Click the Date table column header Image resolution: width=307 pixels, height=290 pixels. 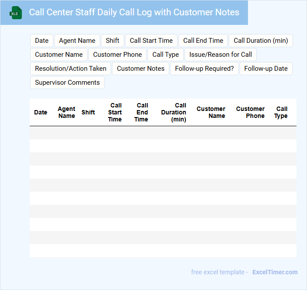coord(41,112)
